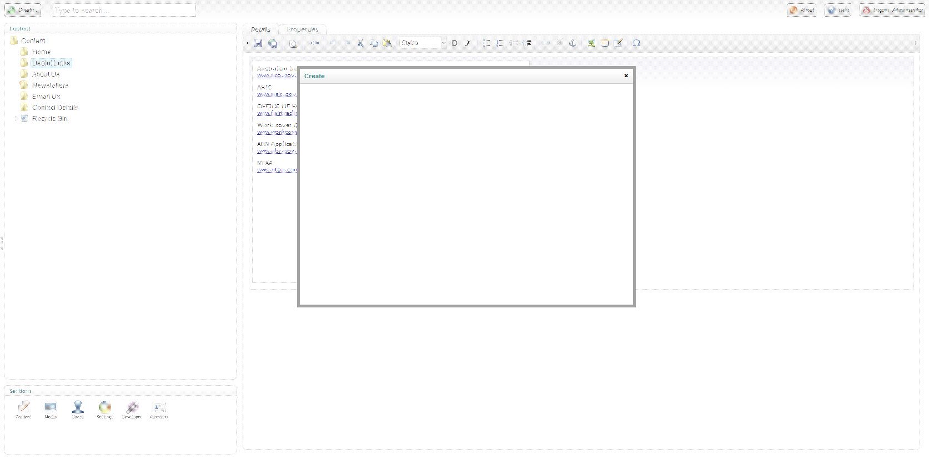This screenshot has width=929, height=460.
Task: Select the Newsletters tree item
Action: pyautogui.click(x=50, y=85)
